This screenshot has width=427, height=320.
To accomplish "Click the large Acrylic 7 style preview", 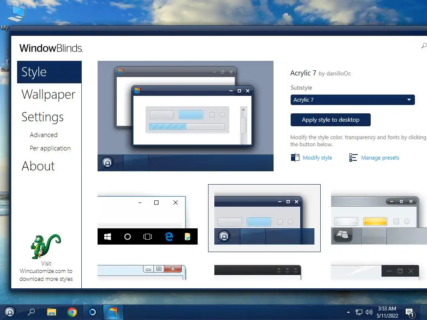I will coord(186,116).
